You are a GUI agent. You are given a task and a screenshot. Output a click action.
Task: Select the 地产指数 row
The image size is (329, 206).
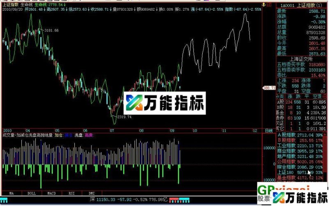pyautogui.click(x=301, y=156)
